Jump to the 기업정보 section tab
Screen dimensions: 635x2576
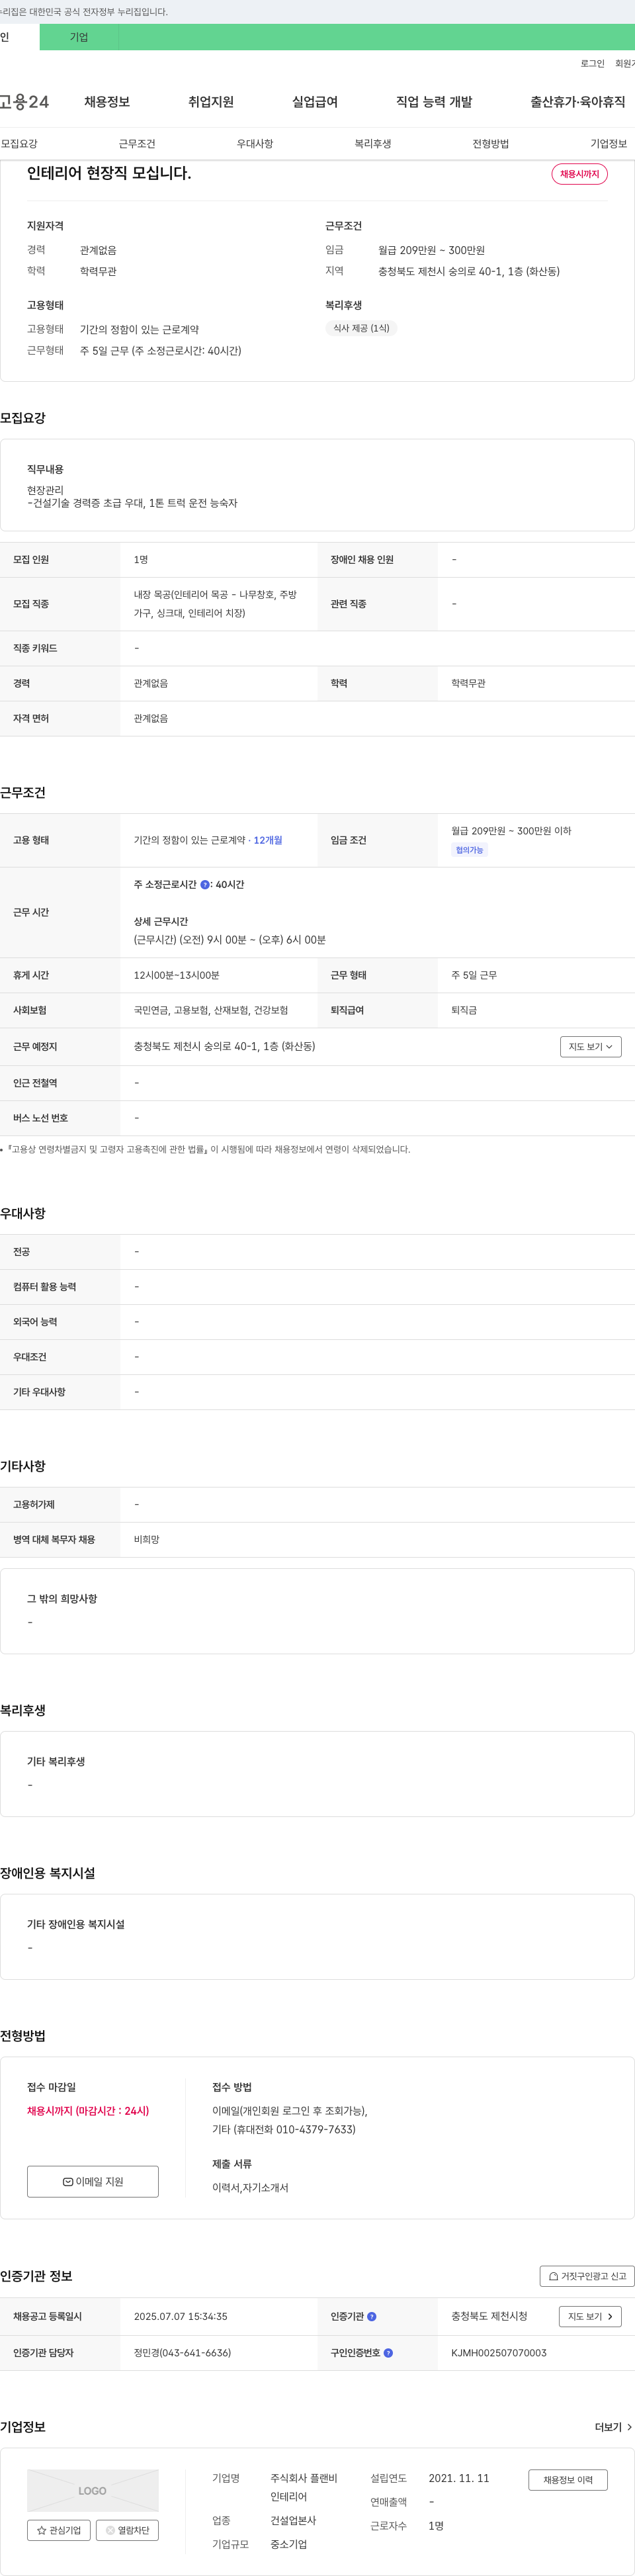click(609, 144)
